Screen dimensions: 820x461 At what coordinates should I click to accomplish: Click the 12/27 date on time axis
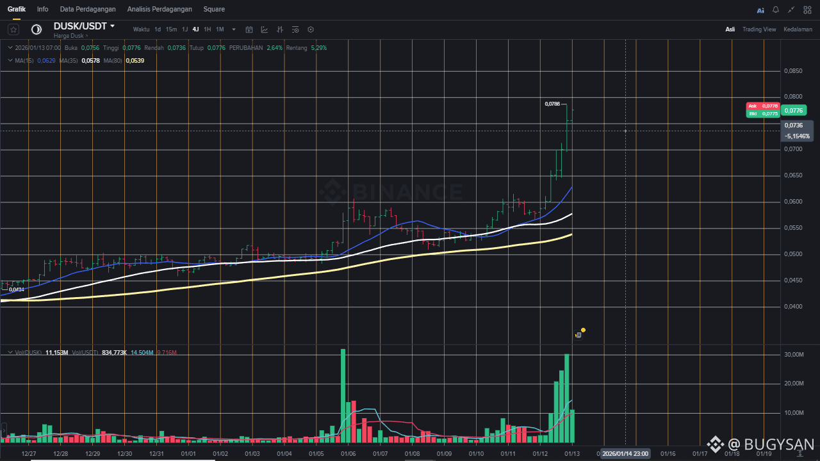pyautogui.click(x=28, y=453)
